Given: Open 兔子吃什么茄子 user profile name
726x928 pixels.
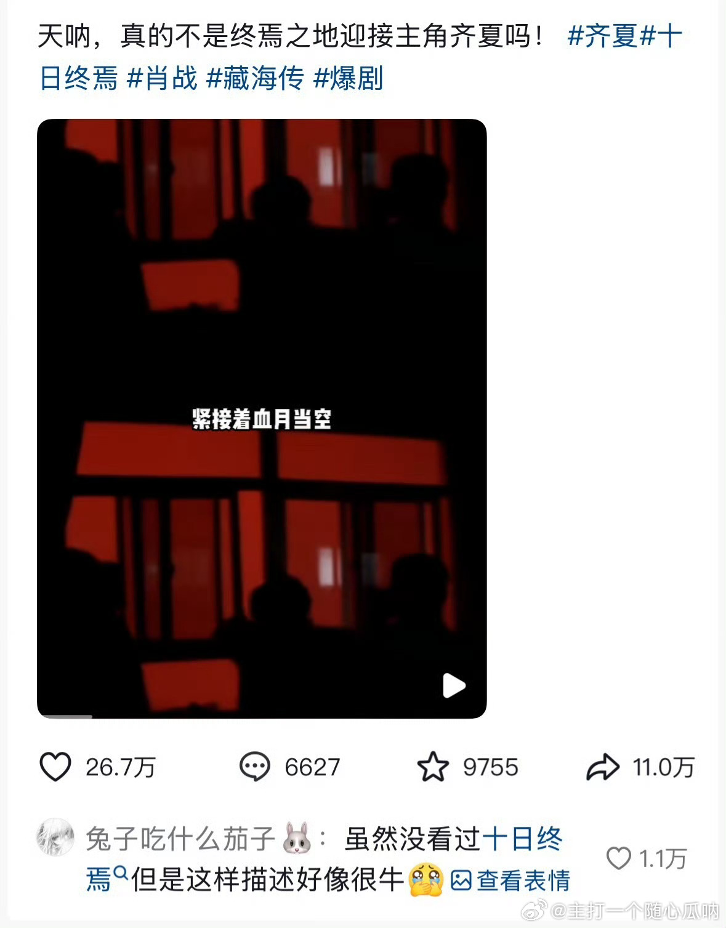Looking at the screenshot, I should [x=180, y=839].
